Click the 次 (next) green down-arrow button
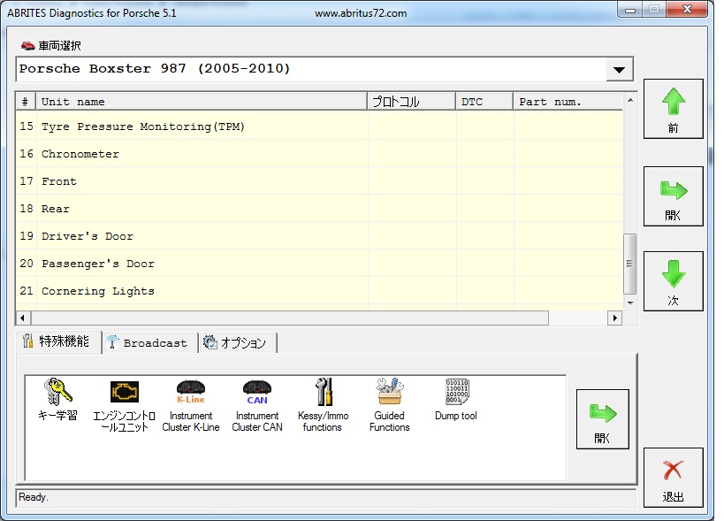 [674, 281]
